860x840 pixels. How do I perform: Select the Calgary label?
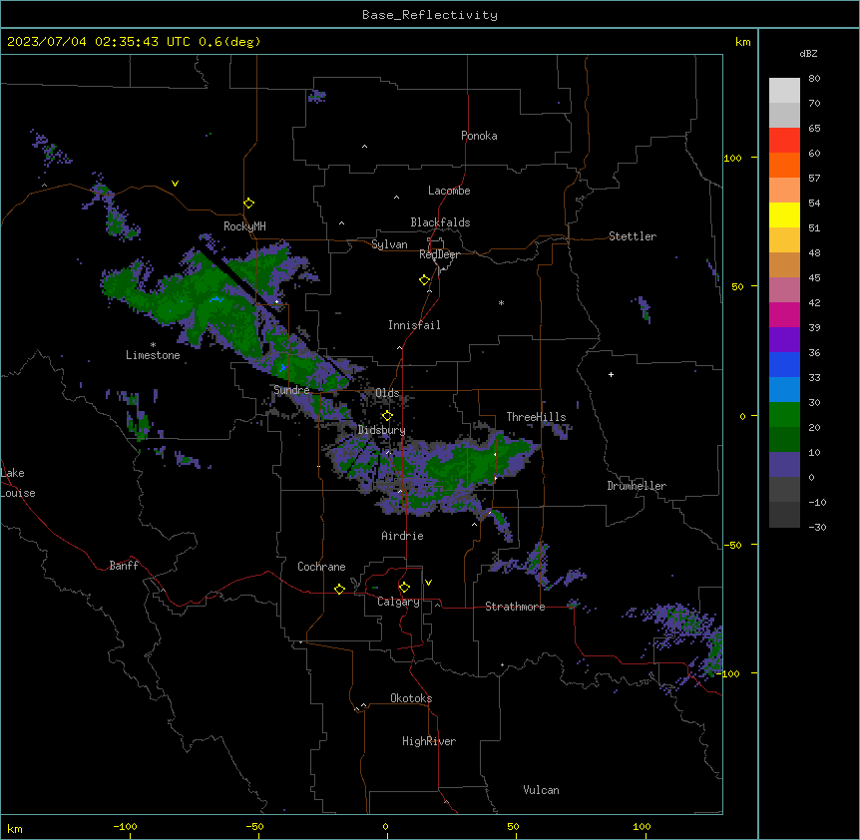(398, 602)
